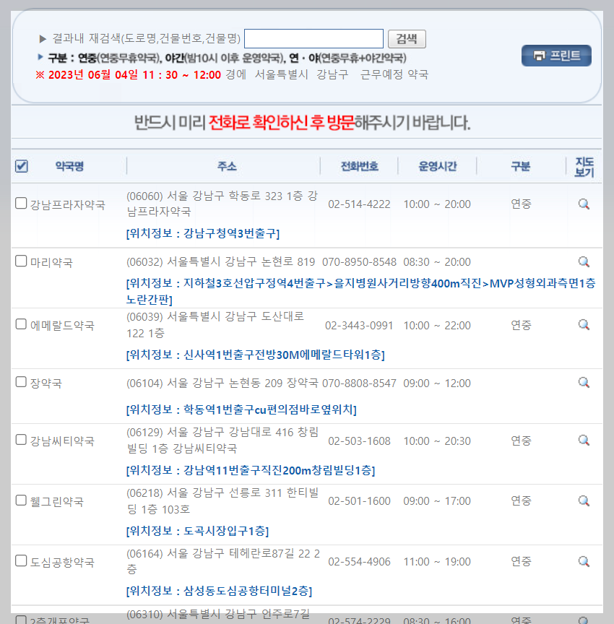Click location info 삼성동도심공항터미널2층
Screen dimensions: 614x624
point(220,591)
